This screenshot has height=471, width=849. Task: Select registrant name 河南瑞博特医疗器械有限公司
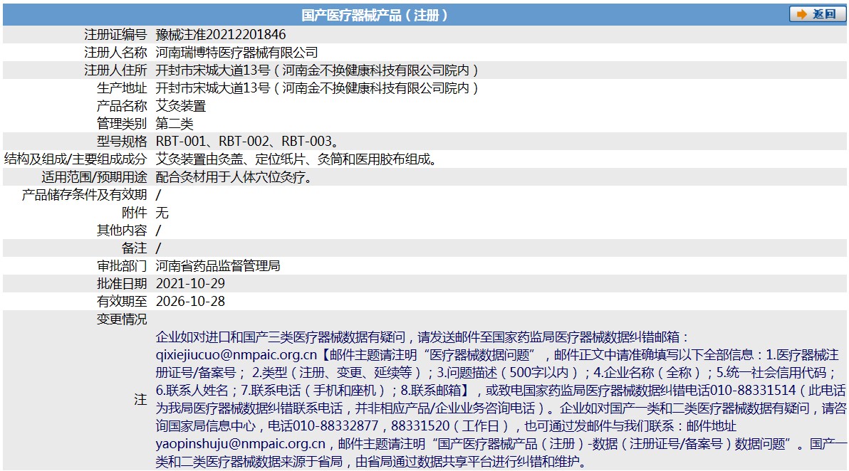coord(236,53)
